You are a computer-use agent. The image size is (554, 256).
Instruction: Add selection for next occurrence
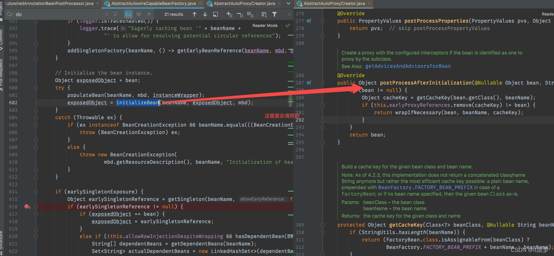(229, 14)
